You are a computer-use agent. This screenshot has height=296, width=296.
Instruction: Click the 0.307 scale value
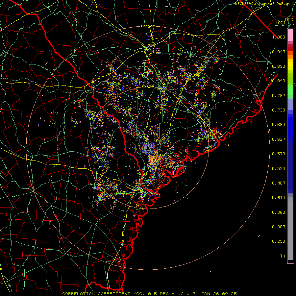[279, 227]
